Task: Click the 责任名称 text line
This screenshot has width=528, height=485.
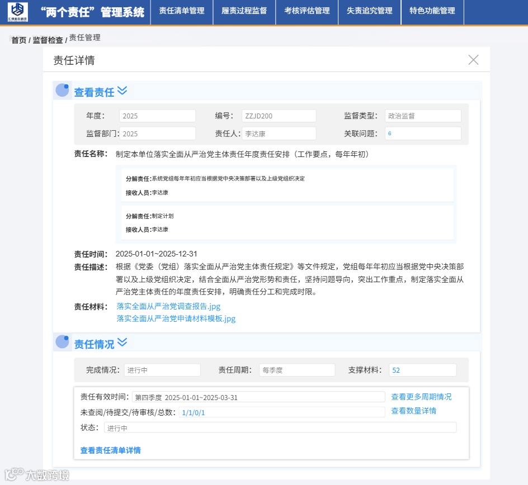Action: (242, 154)
